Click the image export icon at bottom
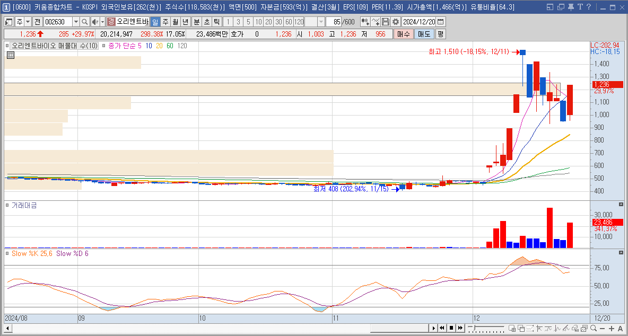The height and width of the screenshot is (336, 628). pos(584,329)
